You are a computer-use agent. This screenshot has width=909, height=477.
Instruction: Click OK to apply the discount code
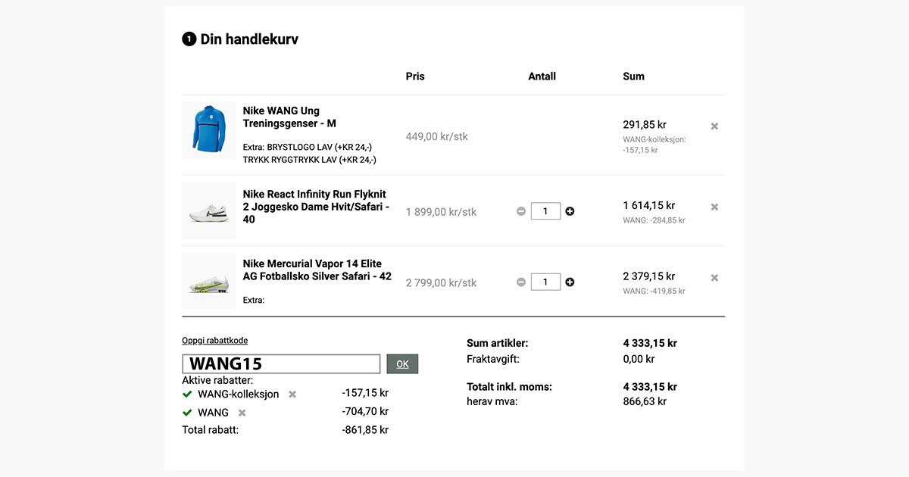(x=402, y=364)
